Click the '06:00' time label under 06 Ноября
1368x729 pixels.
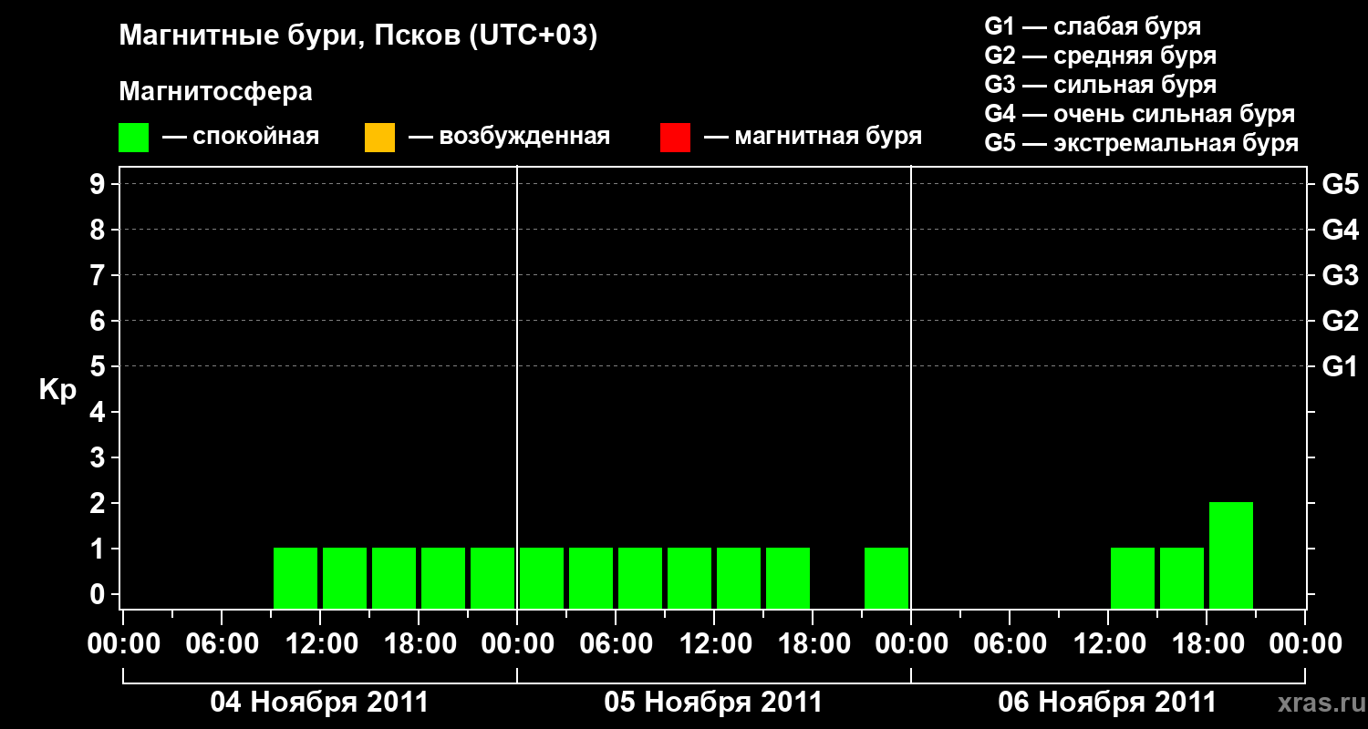(1010, 644)
